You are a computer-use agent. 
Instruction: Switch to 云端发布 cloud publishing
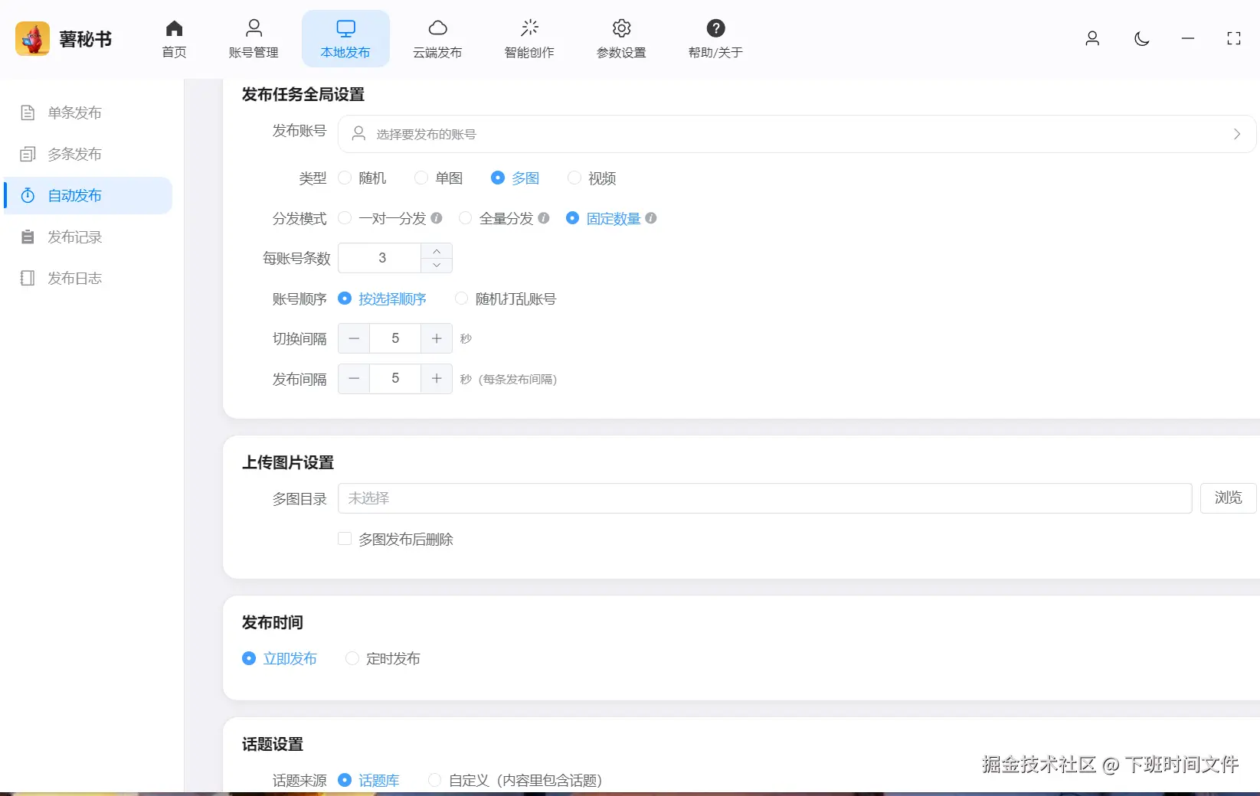437,38
